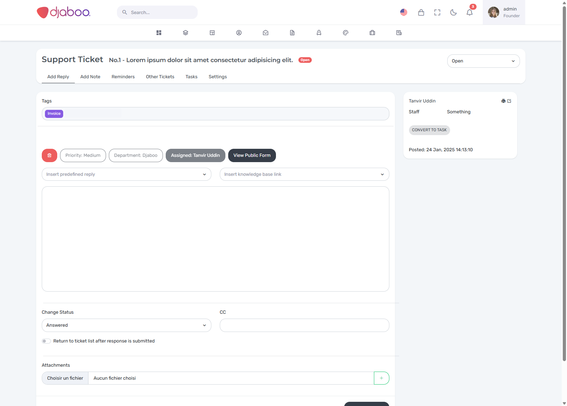
Task: Click the red trash delete button
Action: click(50, 155)
